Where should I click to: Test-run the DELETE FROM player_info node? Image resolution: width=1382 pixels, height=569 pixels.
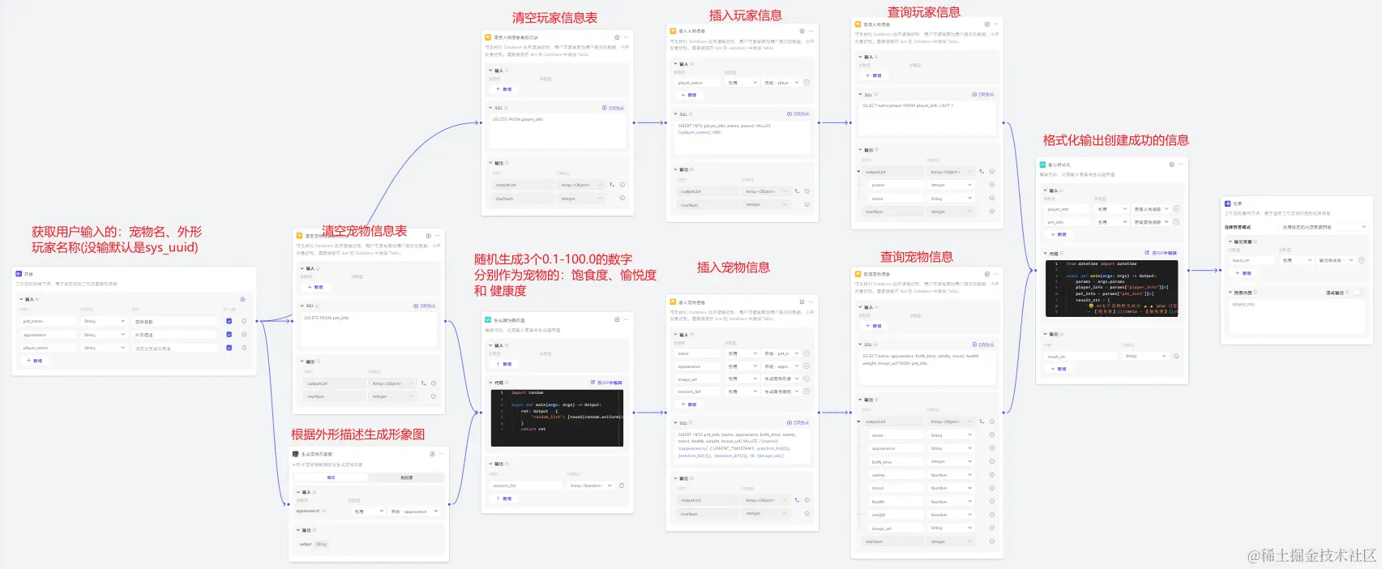click(x=617, y=37)
